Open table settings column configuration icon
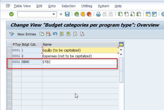The width and height of the screenshot is (164, 110). click(x=121, y=44)
